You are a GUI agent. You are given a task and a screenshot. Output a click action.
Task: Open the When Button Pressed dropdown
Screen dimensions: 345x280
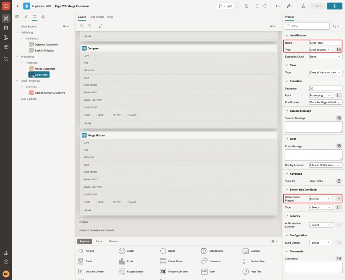(x=321, y=199)
